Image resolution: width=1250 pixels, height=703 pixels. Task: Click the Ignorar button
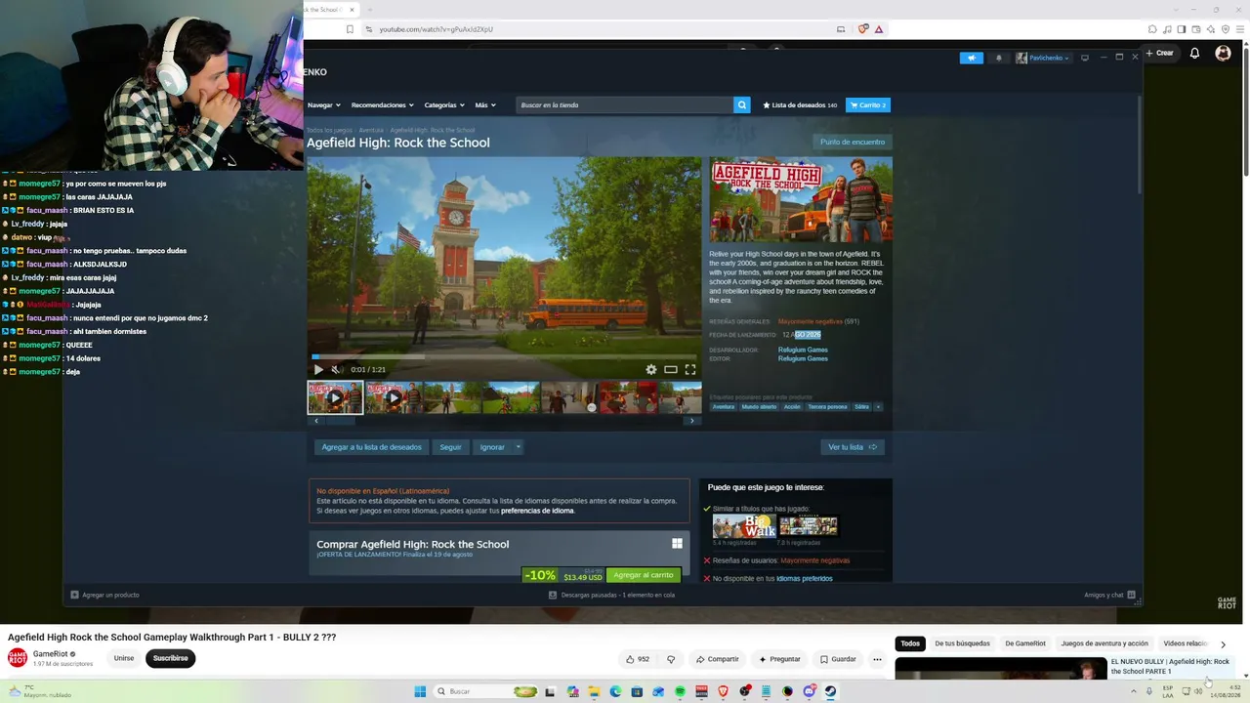[x=492, y=447]
